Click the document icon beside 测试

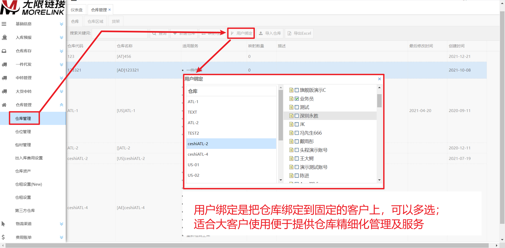tap(291, 107)
